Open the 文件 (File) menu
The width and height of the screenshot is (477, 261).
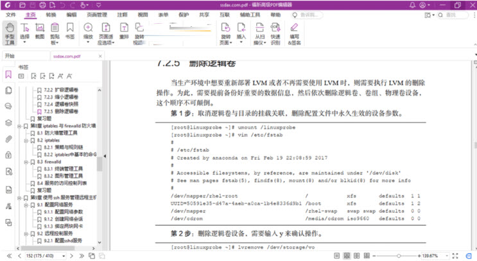(x=11, y=14)
